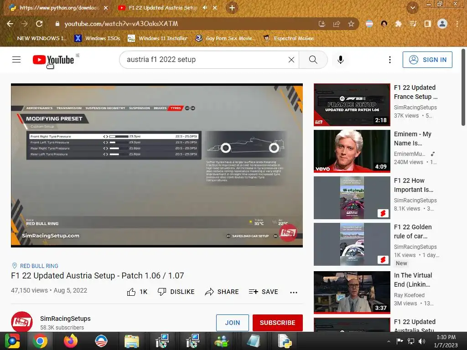Open a new tab with the plus button
The height and width of the screenshot is (350, 467).
(x=232, y=8)
